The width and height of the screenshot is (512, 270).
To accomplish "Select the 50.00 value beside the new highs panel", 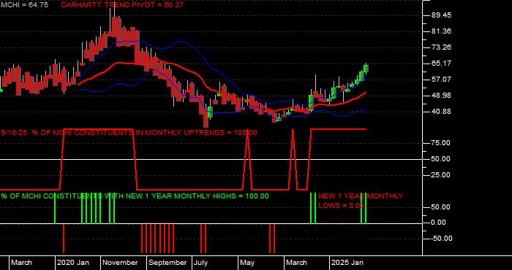I will (x=441, y=207).
